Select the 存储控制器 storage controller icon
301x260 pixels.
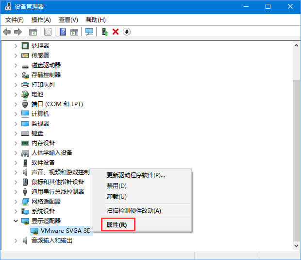(25, 75)
